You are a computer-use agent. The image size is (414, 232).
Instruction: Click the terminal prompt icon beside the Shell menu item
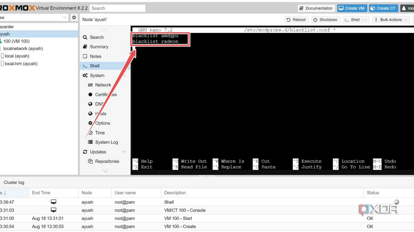pos(85,66)
